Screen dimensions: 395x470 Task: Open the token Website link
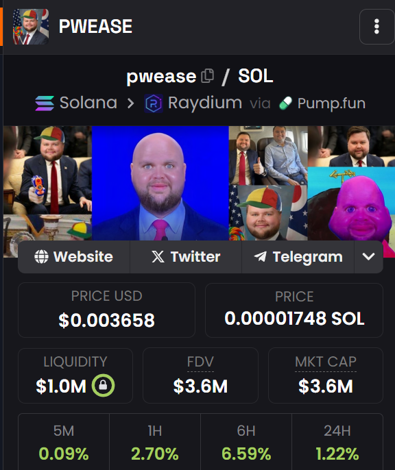[74, 257]
